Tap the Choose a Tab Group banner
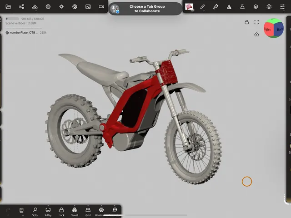Screen dimensions: 291x218 145,9
